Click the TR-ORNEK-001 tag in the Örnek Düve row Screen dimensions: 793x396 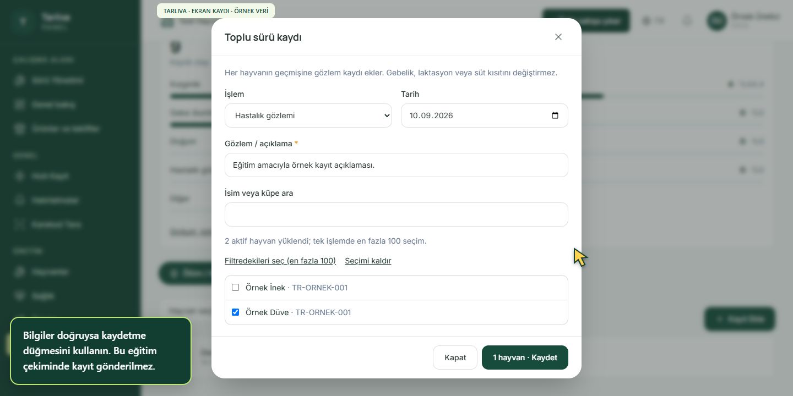[323, 312]
